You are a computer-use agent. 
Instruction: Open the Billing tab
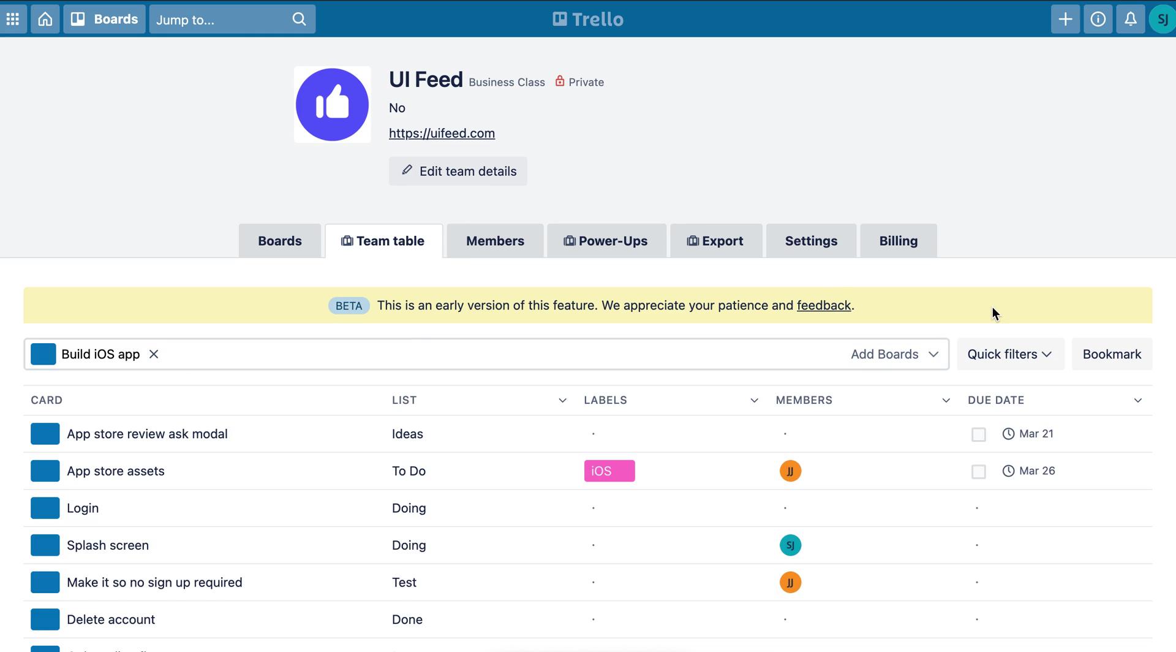[899, 241]
